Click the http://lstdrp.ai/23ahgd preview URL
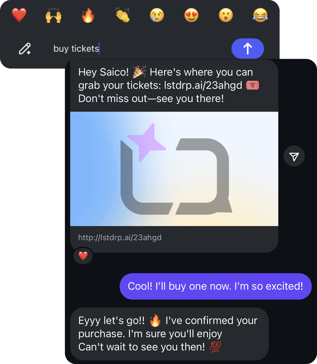 [120, 237]
